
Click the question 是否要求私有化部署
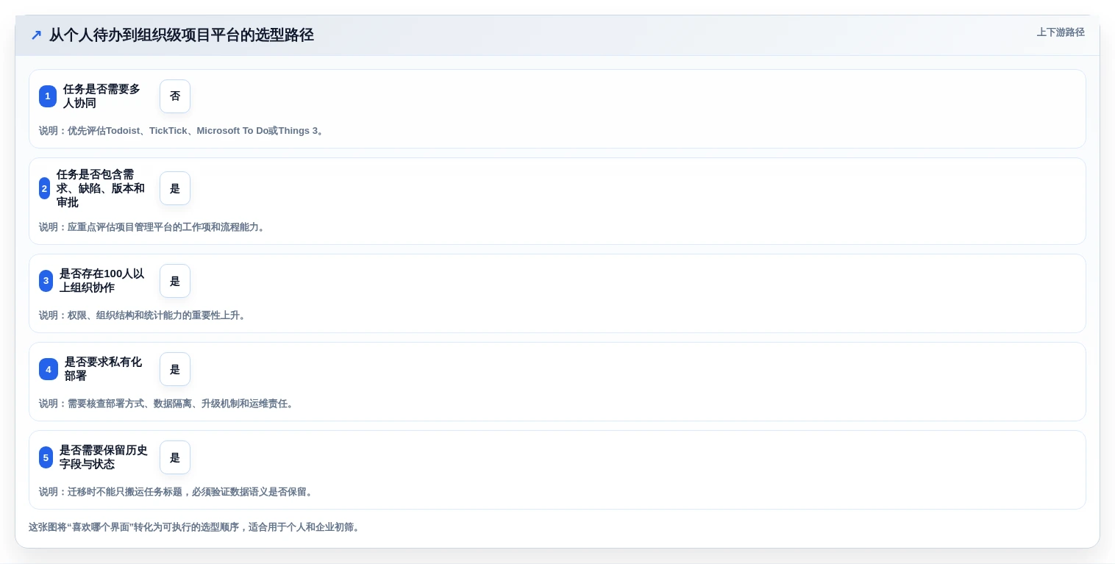coord(104,369)
